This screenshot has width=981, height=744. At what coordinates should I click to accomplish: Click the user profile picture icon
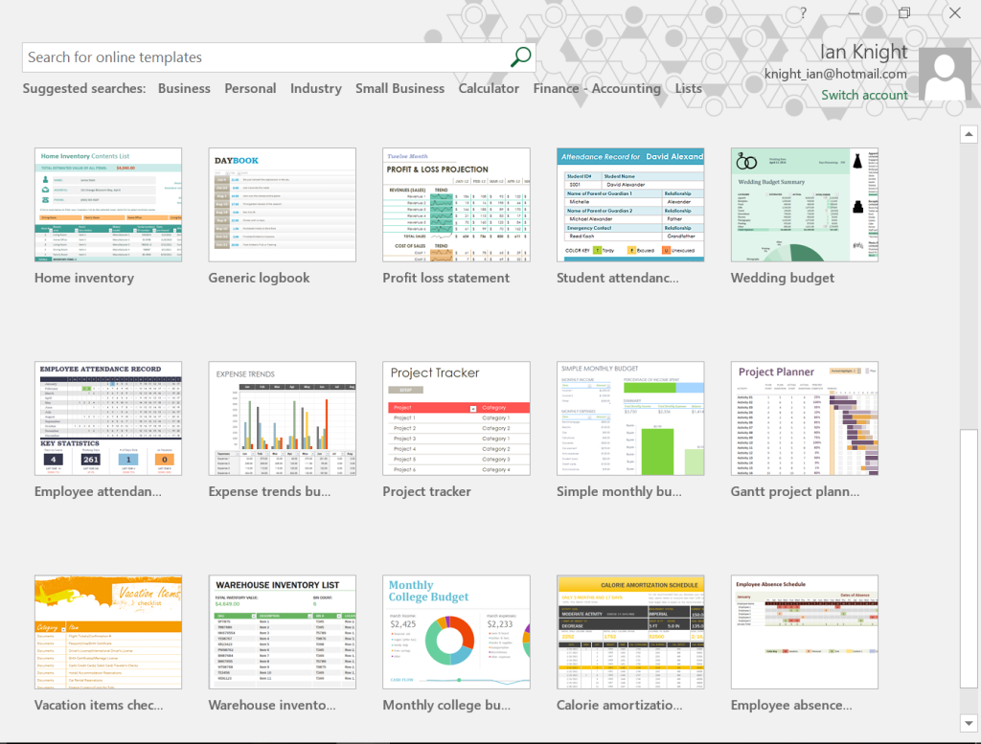click(x=945, y=72)
